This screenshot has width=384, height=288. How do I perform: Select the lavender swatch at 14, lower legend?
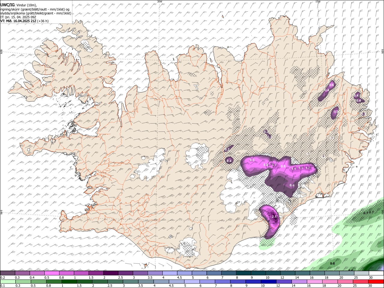tap(299, 281)
